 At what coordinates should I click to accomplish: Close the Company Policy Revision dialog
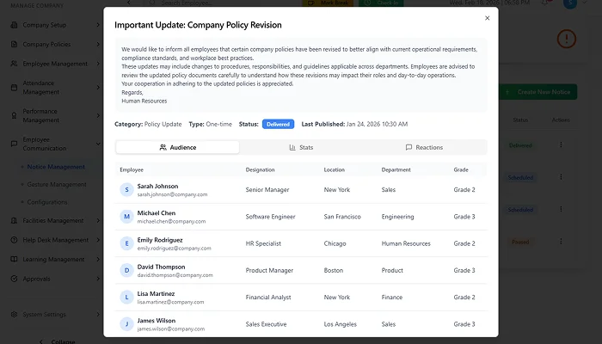tap(487, 18)
